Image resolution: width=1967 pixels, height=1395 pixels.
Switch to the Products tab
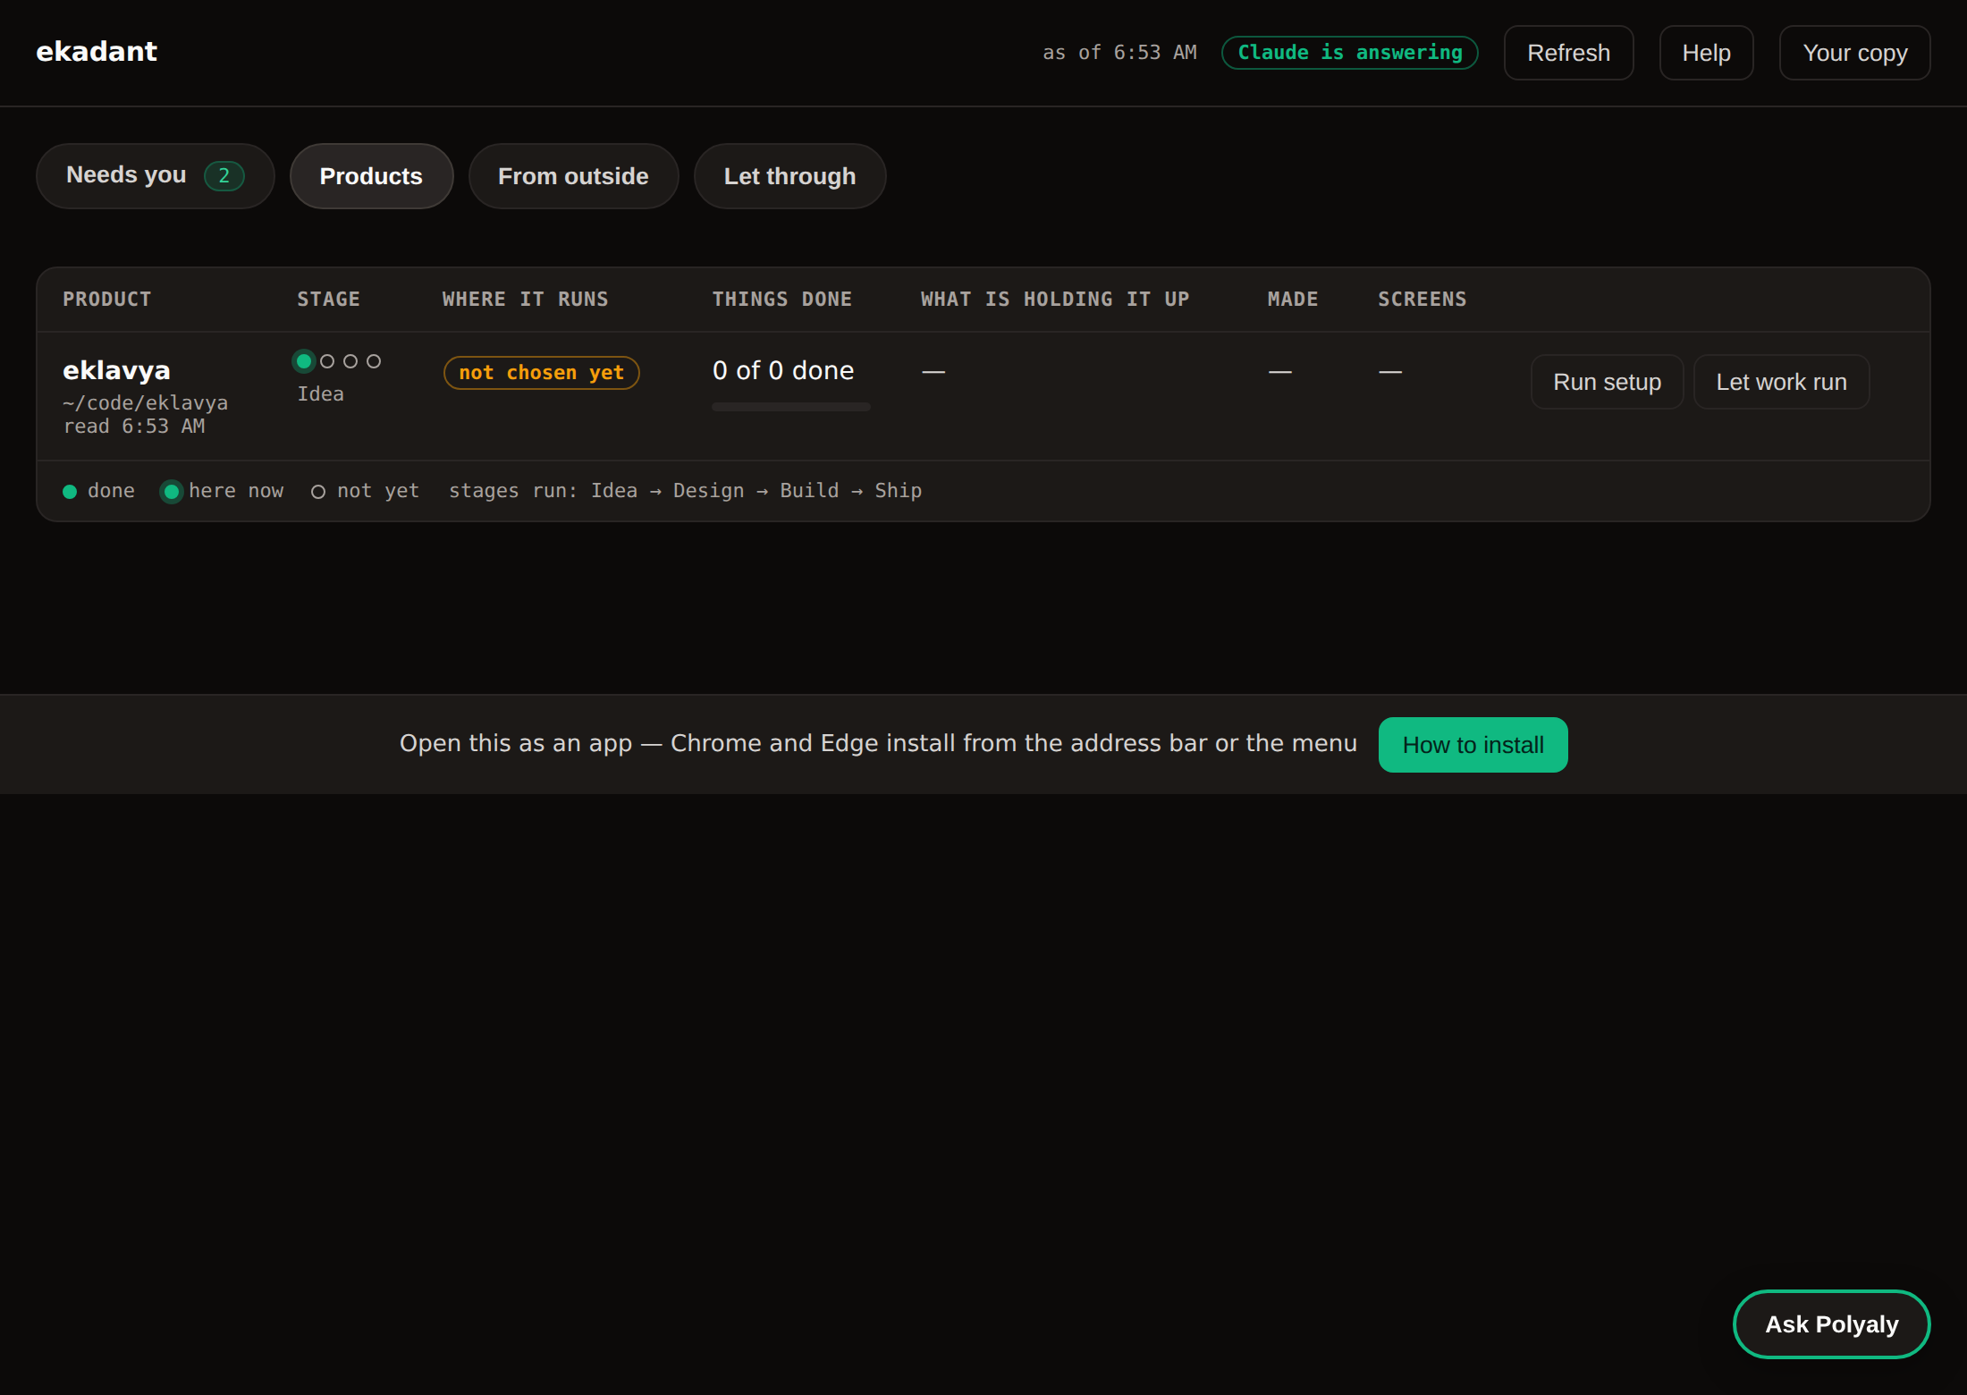tap(371, 176)
